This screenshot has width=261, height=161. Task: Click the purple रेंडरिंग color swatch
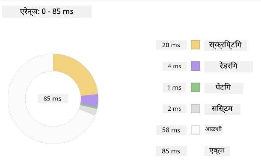pyautogui.click(x=196, y=66)
